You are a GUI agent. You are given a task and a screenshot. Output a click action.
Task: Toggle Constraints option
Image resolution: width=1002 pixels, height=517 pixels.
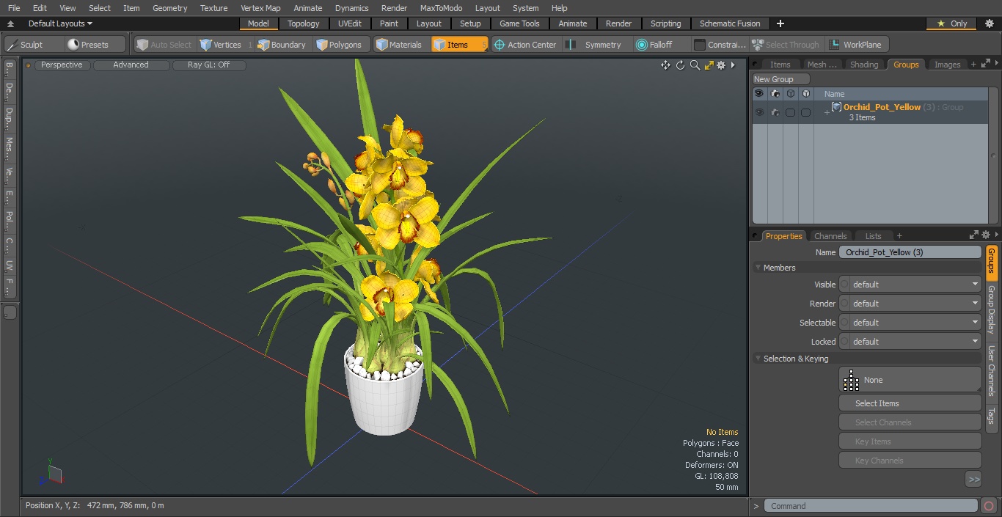pyautogui.click(x=720, y=45)
